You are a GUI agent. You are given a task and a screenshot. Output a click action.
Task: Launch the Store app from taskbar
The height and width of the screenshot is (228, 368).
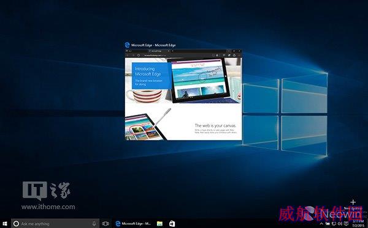coord(172,224)
